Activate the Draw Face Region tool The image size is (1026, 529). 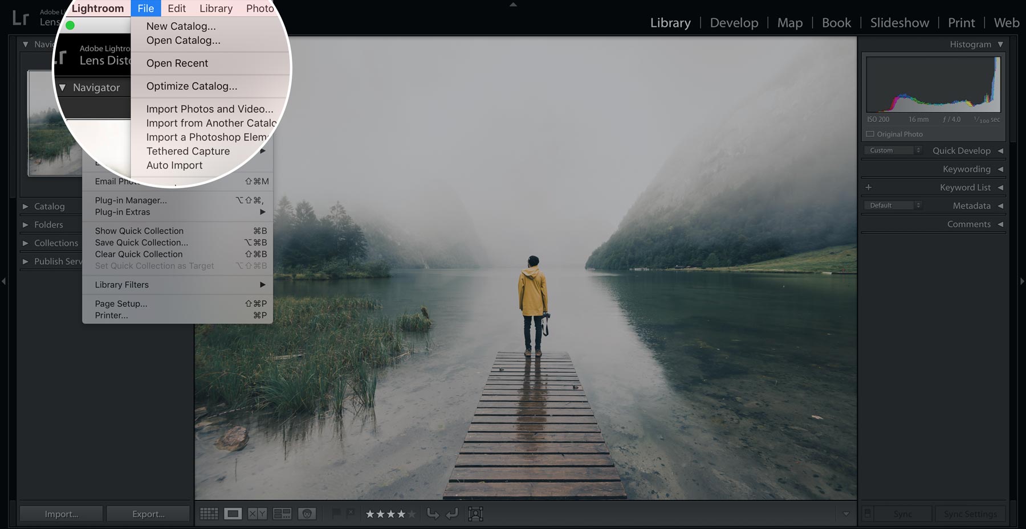click(x=475, y=514)
